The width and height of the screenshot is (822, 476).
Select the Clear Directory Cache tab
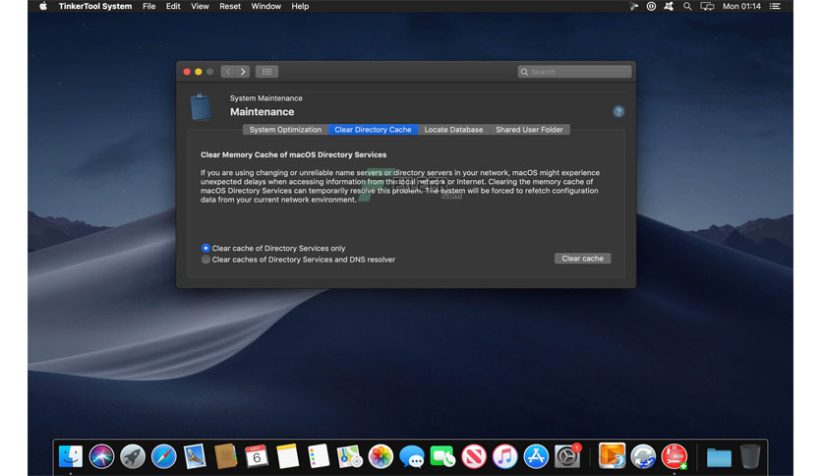click(373, 130)
